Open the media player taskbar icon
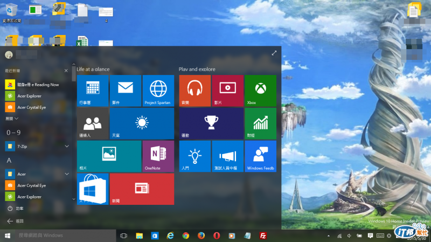 232,236
